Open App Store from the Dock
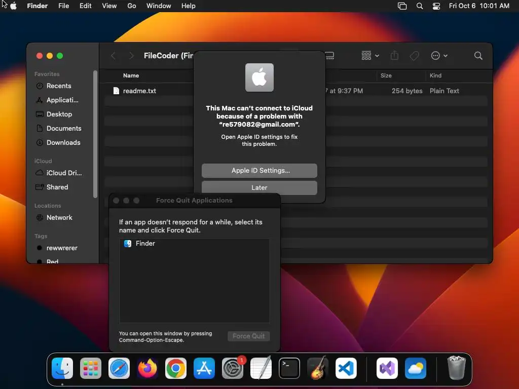This screenshot has height=389, width=519. pos(204,368)
